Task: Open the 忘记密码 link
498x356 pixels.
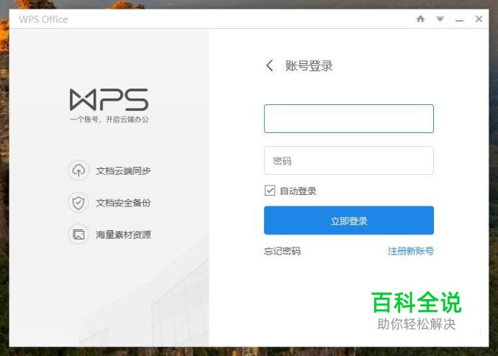Action: tap(282, 251)
